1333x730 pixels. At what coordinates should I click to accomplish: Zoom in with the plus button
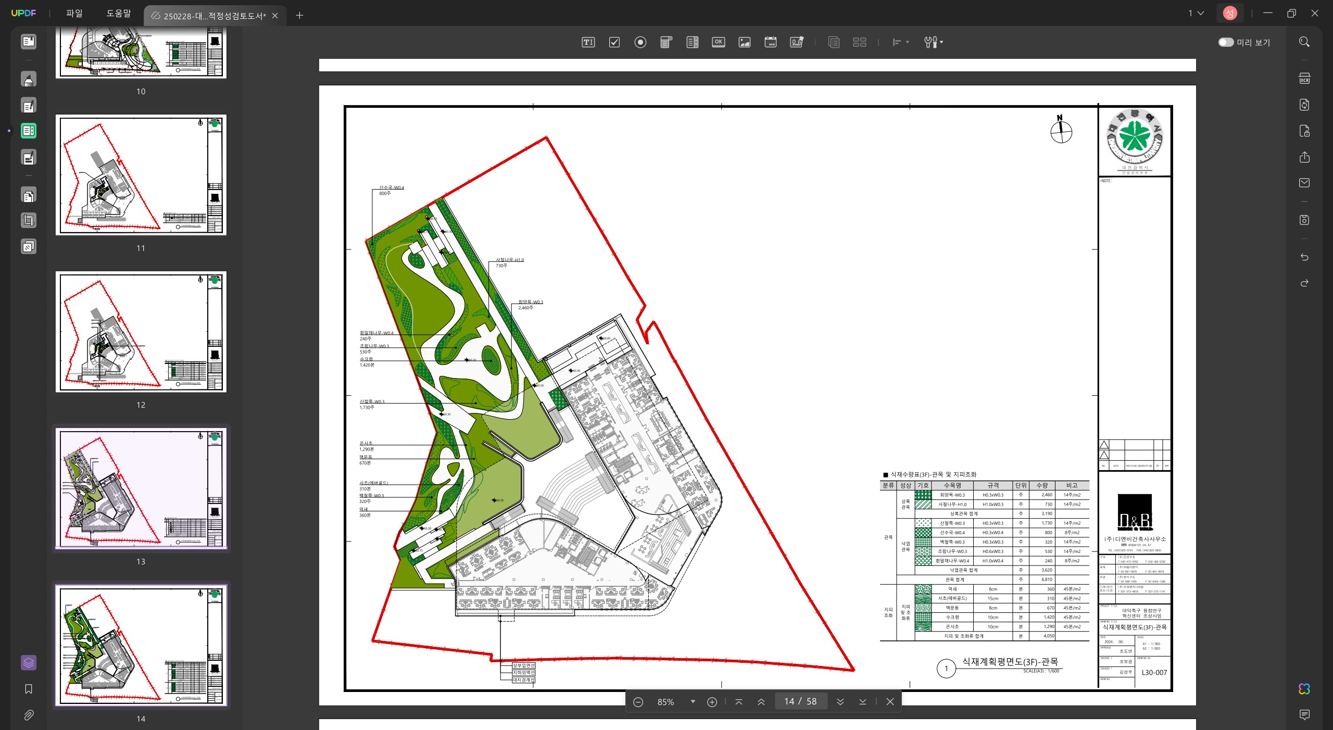tap(712, 702)
